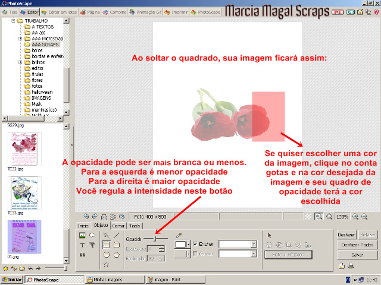The image size is (381, 285).
Task: Click the print icon below Salvar
Action: (x=351, y=266)
